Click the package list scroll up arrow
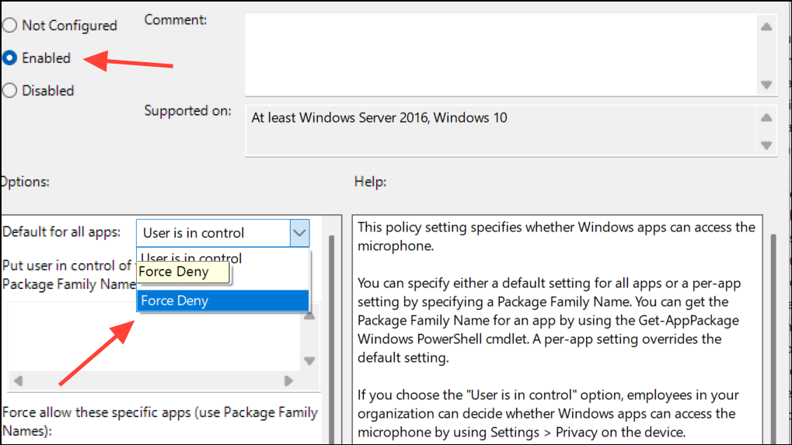 tap(309, 315)
